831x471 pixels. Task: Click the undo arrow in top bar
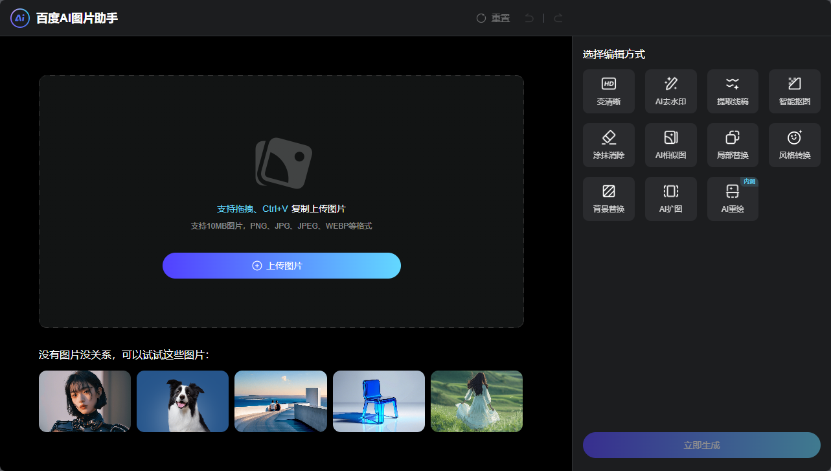[529, 18]
